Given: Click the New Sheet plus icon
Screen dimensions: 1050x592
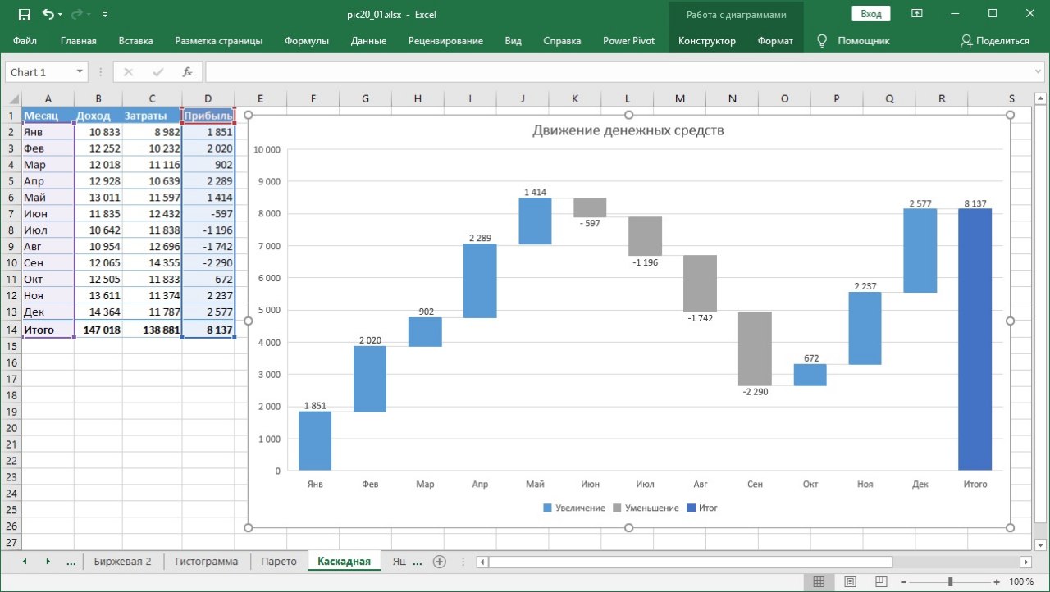Looking at the screenshot, I should (x=440, y=562).
